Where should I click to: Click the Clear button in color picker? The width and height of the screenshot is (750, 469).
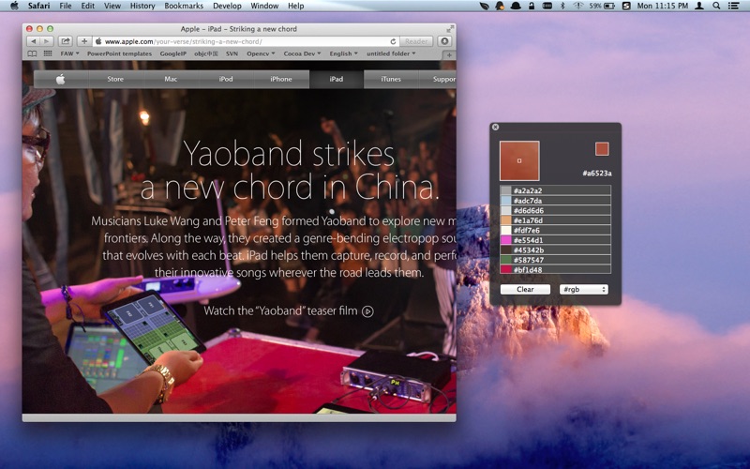pyautogui.click(x=525, y=290)
